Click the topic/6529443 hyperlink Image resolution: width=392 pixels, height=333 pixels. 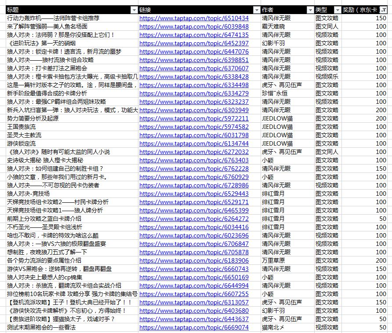point(194,194)
